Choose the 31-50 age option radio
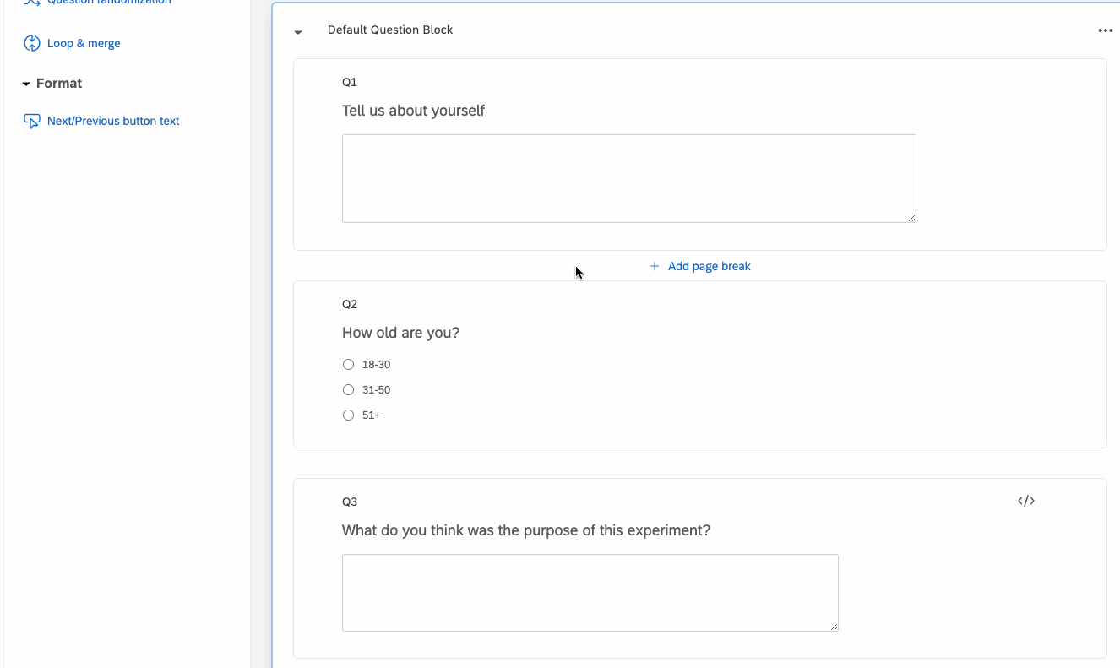This screenshot has height=668, width=1120. pyautogui.click(x=348, y=390)
